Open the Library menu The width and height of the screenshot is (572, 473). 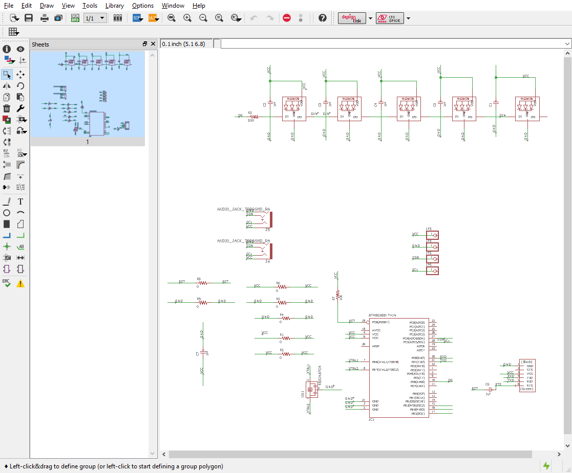(x=115, y=6)
